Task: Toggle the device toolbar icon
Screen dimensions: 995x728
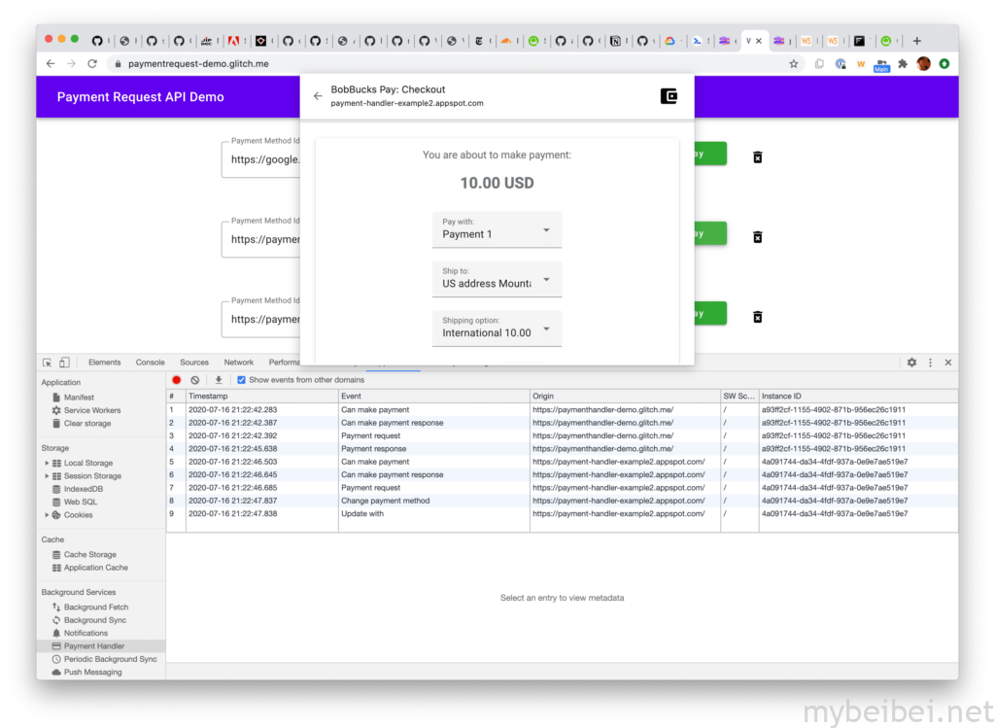Action: [64, 363]
